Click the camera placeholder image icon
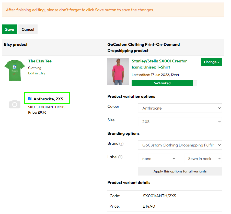Viewport: 231px width, 214px height. 15,104
